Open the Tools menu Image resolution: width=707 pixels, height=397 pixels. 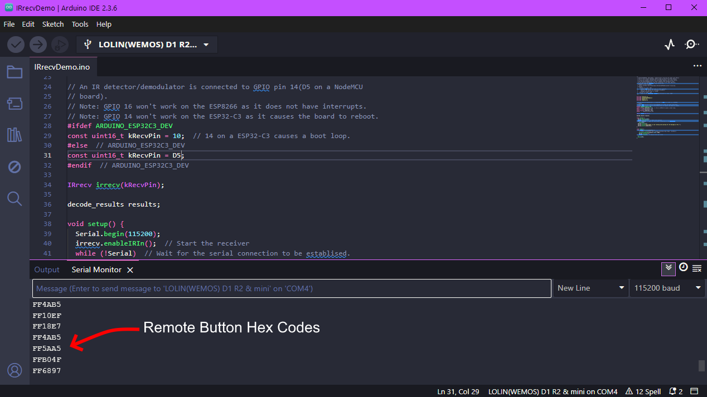click(x=80, y=24)
